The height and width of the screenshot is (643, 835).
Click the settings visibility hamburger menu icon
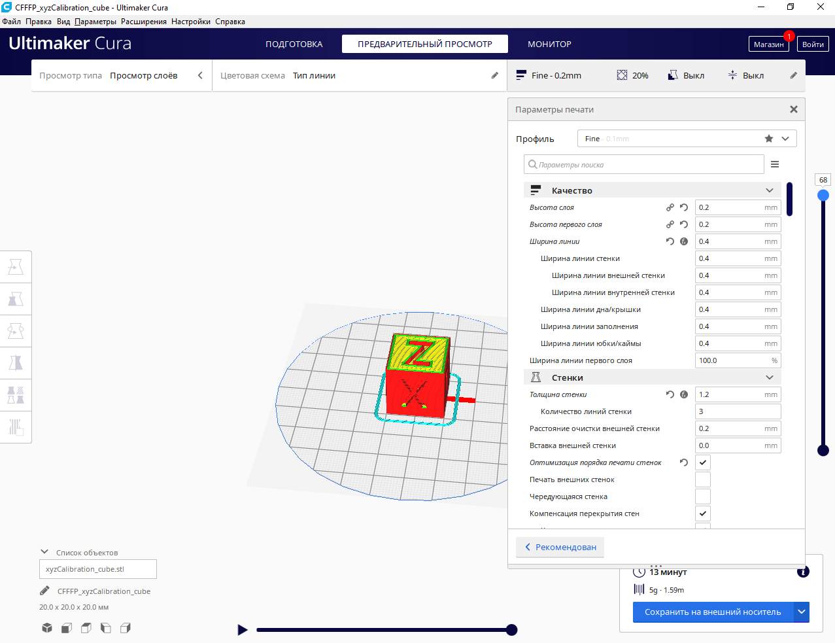click(x=775, y=164)
